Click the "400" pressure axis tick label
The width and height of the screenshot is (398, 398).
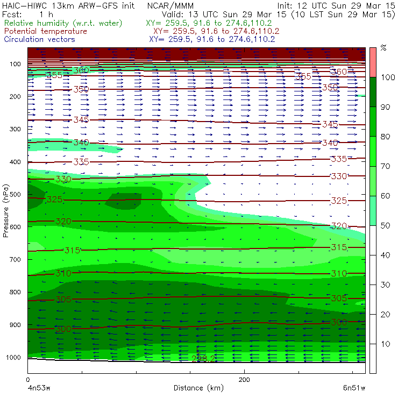pos(15,162)
